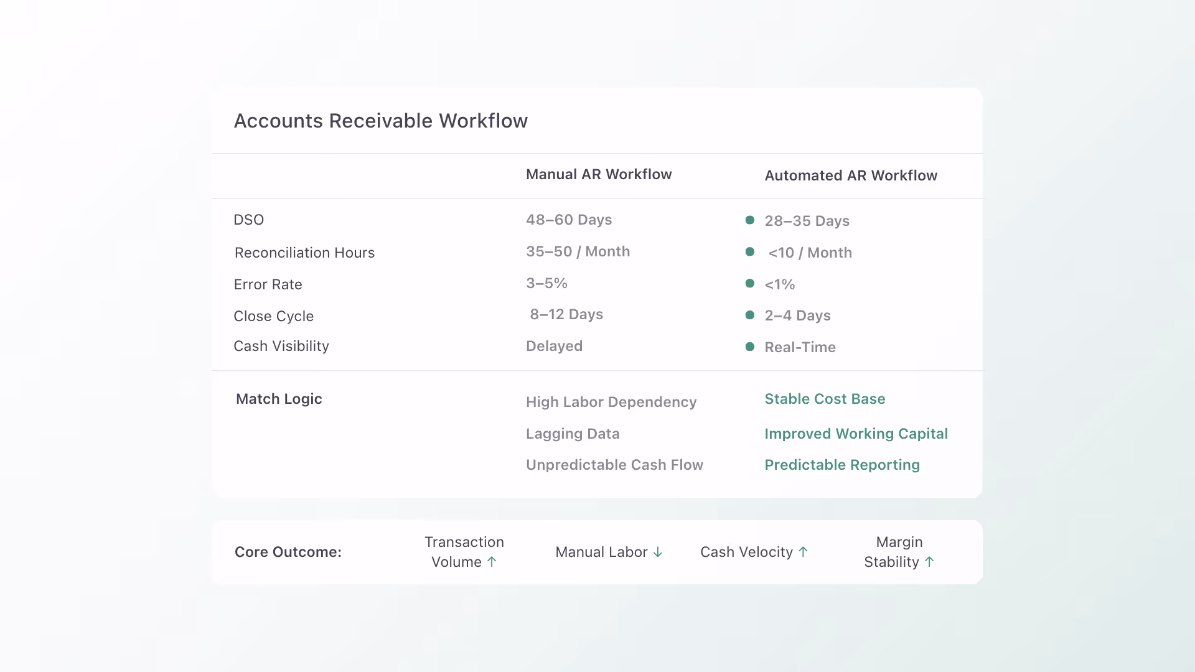Viewport: 1195px width, 672px height.
Task: Click the green dot next to <10 / Month
Action: 750,252
